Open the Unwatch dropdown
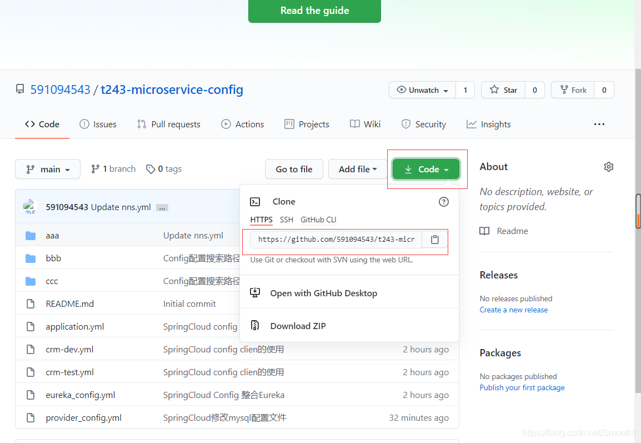This screenshot has width=641, height=443. pos(422,90)
